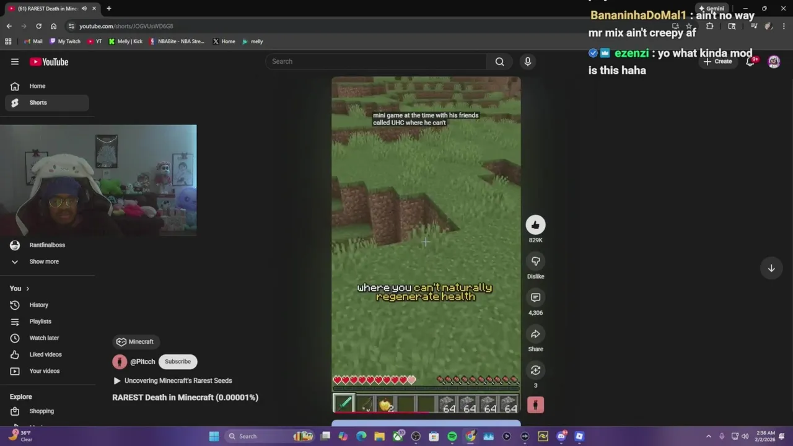Show hidden system tray icons
The image size is (793, 446).
(709, 436)
